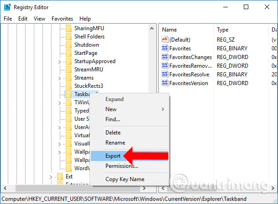
Task: Choose Find... in the context menu
Action: point(129,119)
